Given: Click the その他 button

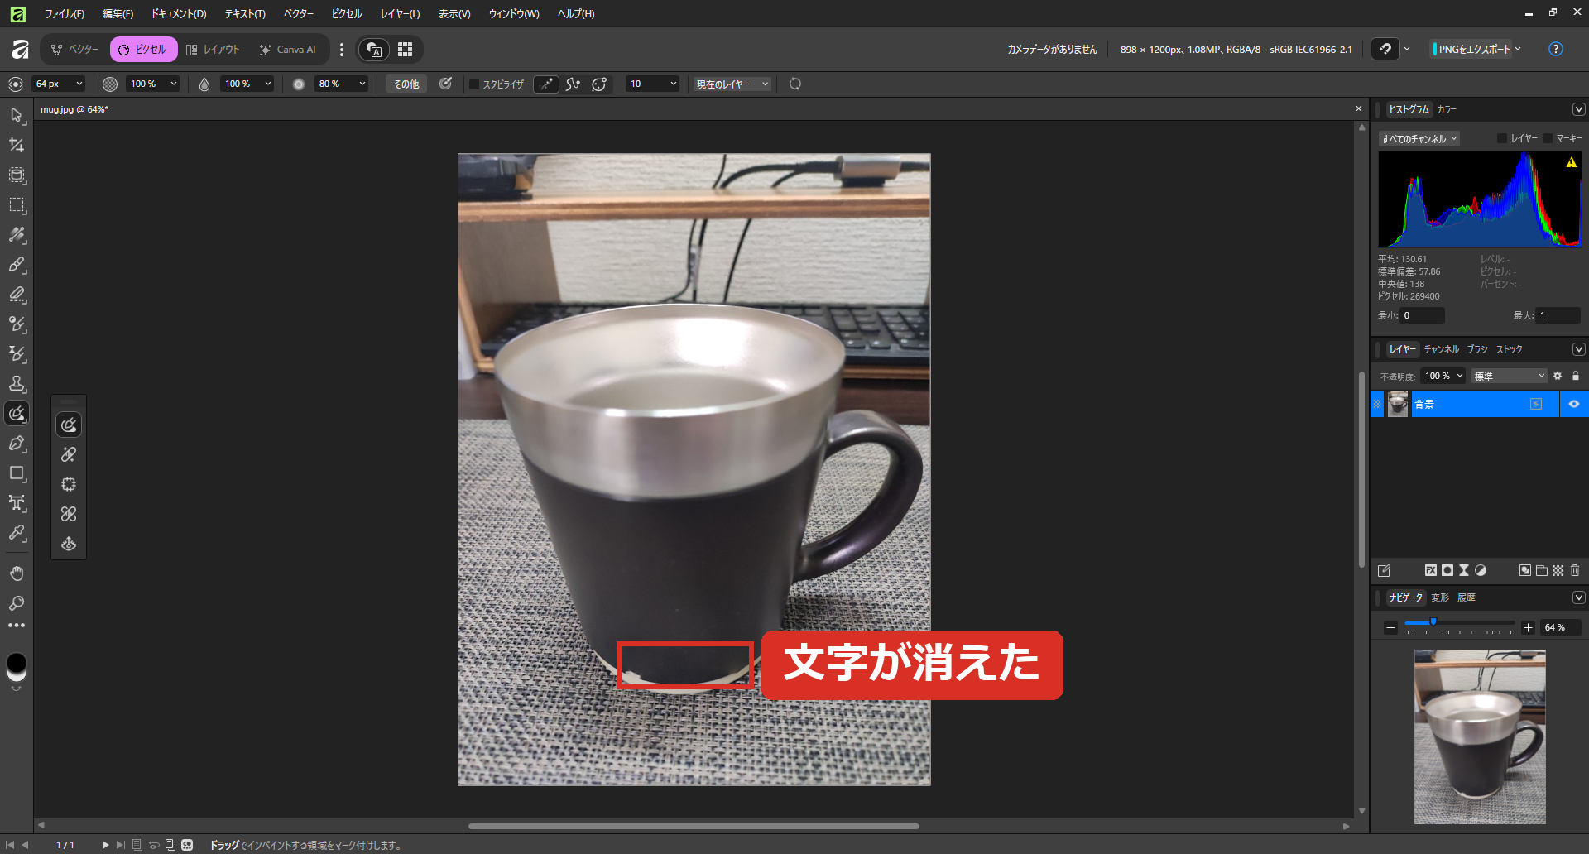Looking at the screenshot, I should pyautogui.click(x=406, y=84).
